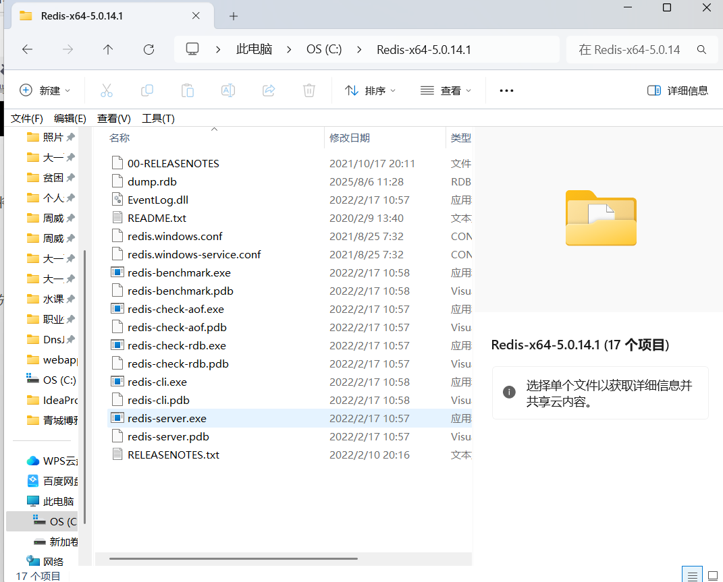The width and height of the screenshot is (723, 582).
Task: Open a new tab with plus button
Action: coord(234,16)
